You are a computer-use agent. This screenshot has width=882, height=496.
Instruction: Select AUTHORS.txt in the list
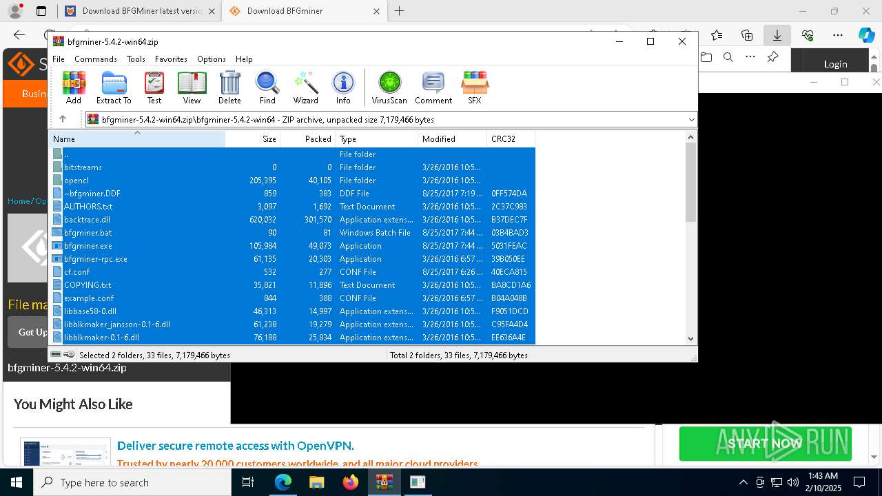tap(292, 207)
